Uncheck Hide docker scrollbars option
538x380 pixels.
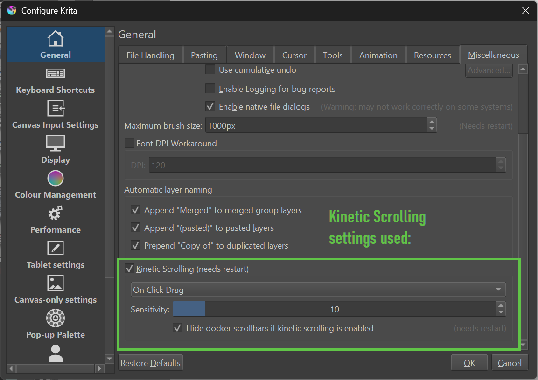coord(177,328)
